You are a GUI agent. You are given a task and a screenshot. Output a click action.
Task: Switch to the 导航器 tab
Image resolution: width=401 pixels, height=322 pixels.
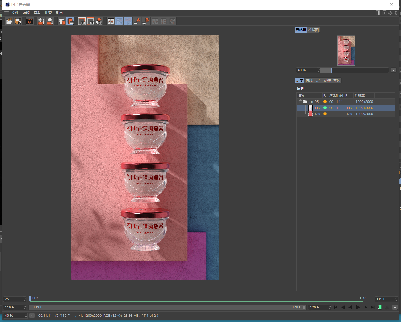point(301,30)
